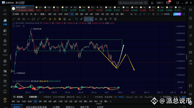194x108 pixels.
Task: Expand the 日期范围 date range dropdown
Action: [x=34, y=97]
